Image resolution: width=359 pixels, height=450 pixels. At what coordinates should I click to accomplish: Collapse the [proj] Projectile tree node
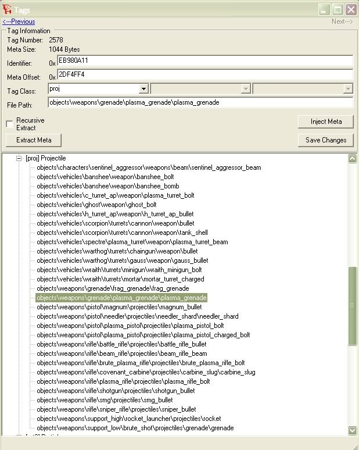[19, 158]
